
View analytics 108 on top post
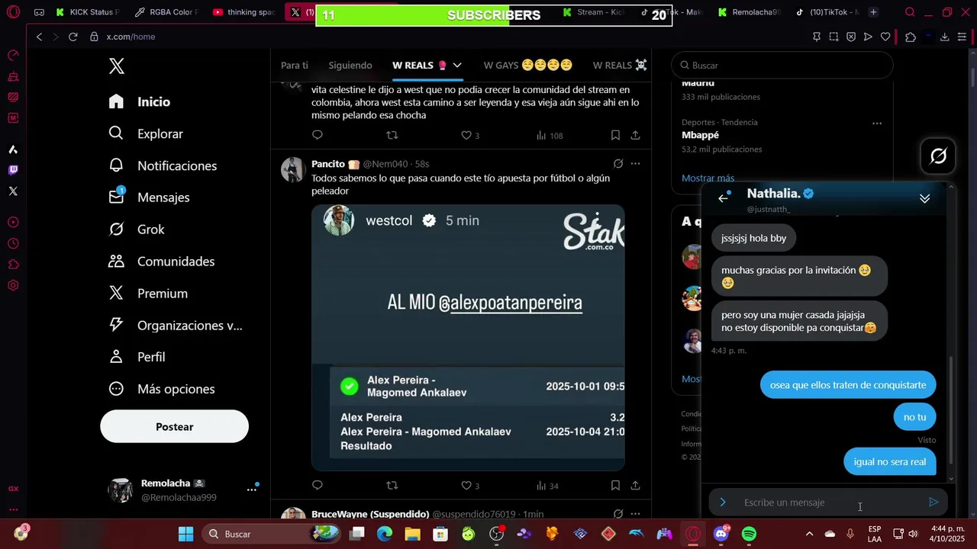tap(550, 136)
